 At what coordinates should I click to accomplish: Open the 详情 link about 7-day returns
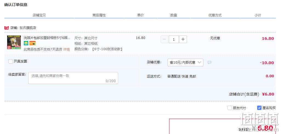click(x=66, y=49)
